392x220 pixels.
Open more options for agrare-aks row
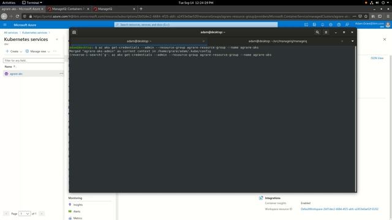pos(61,73)
